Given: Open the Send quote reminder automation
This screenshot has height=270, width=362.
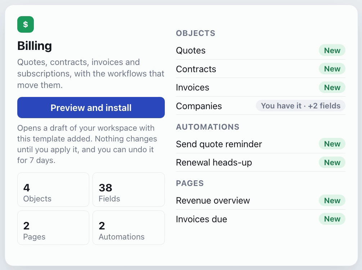Looking at the screenshot, I should [261, 144].
